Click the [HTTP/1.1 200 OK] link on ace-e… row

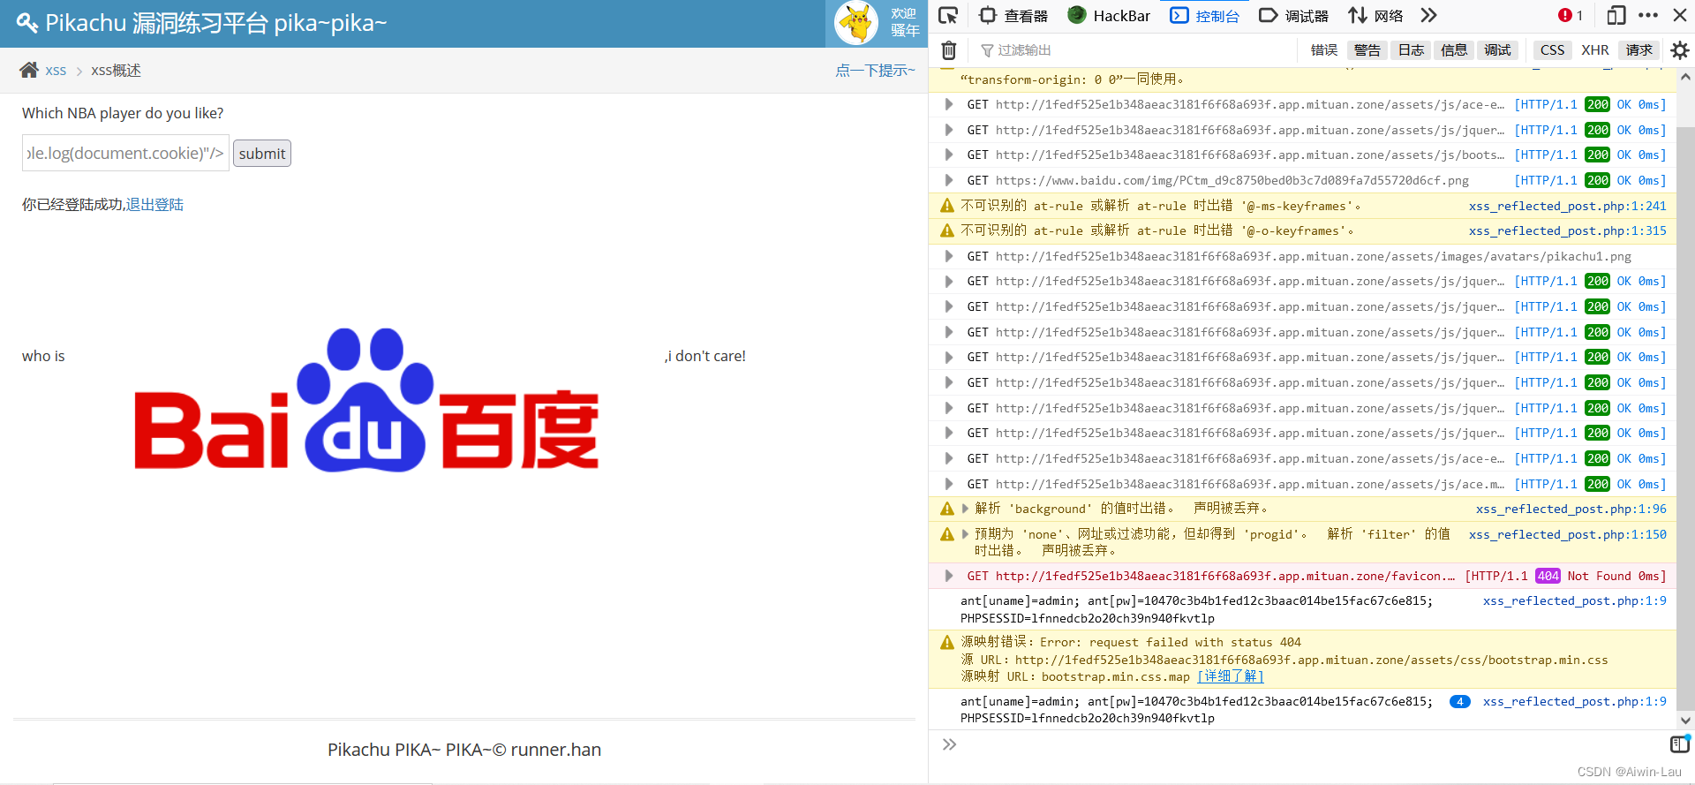tap(1591, 104)
